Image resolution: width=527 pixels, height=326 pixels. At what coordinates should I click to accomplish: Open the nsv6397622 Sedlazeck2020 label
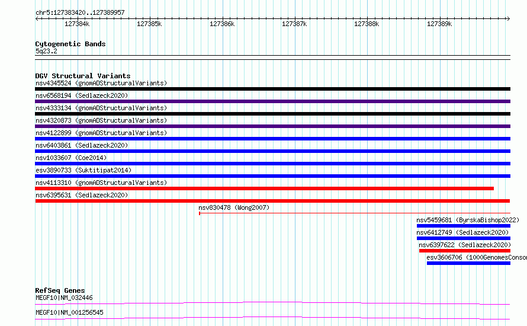click(465, 245)
